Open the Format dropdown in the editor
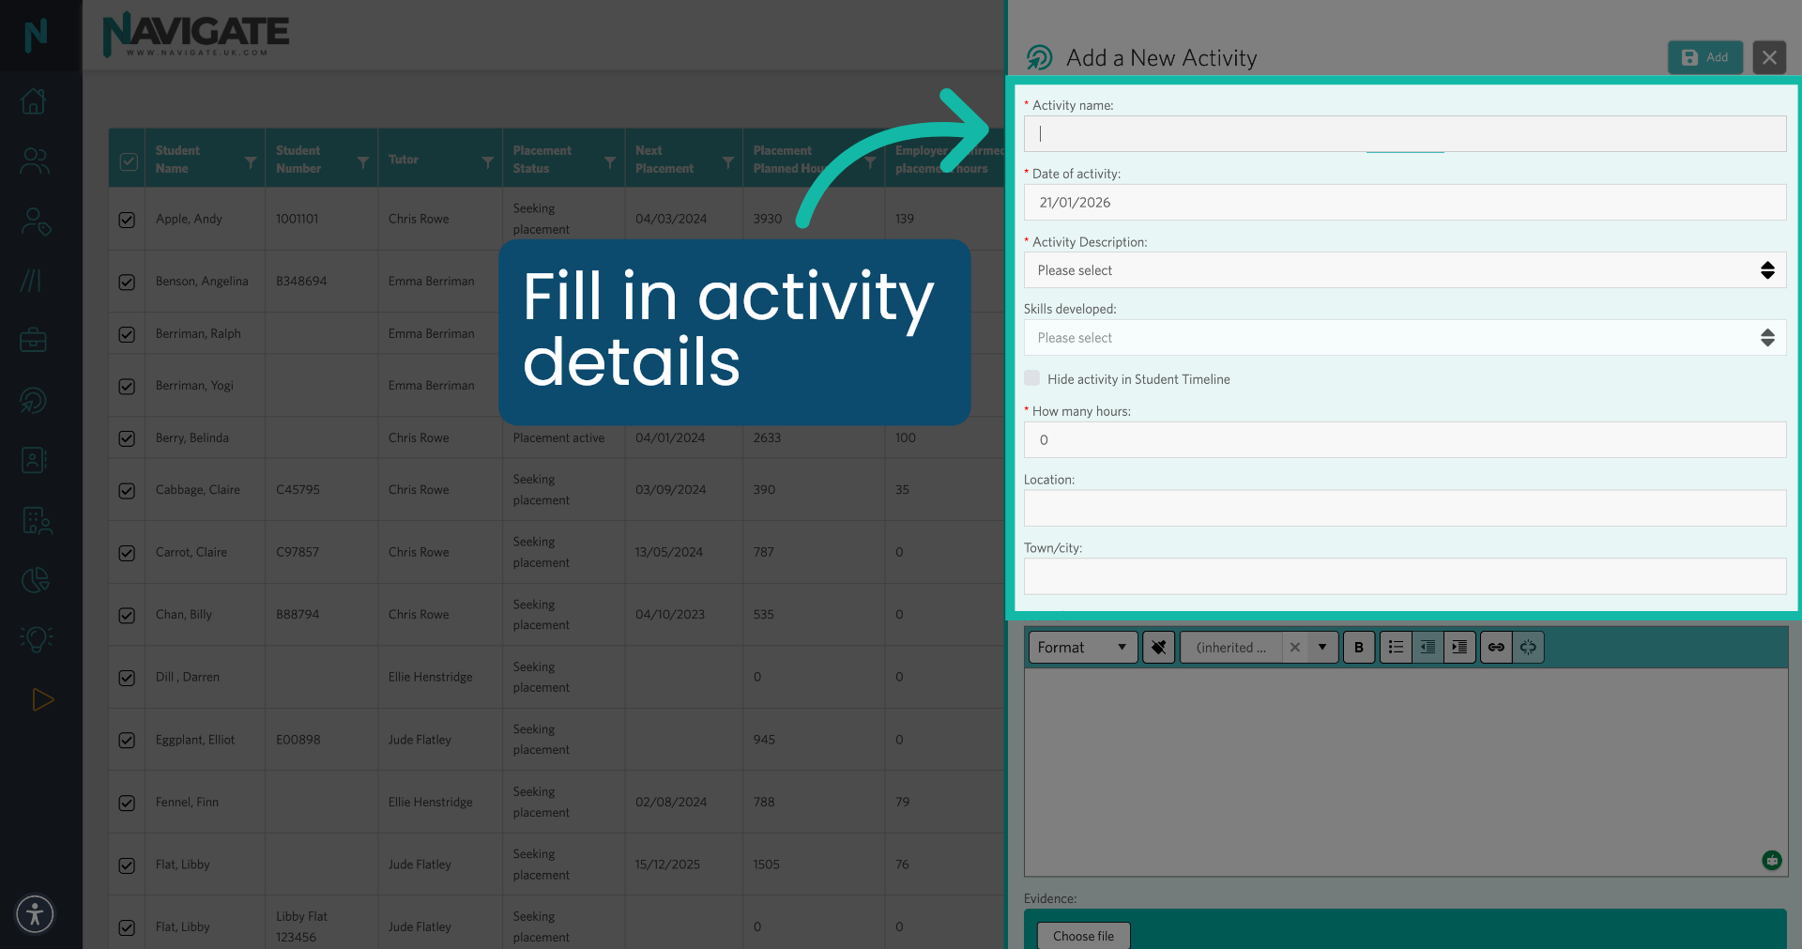The width and height of the screenshot is (1802, 949). [x=1081, y=647]
